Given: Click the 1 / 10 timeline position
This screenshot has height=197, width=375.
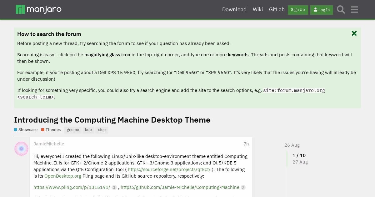Looking at the screenshot, I should [x=299, y=155].
